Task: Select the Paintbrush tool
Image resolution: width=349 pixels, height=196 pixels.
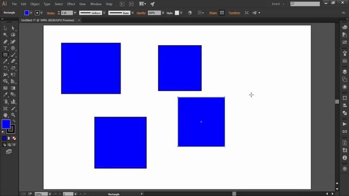Action: tap(13, 55)
